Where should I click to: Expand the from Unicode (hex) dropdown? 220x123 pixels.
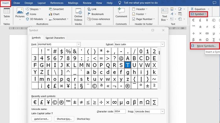tap(162, 111)
